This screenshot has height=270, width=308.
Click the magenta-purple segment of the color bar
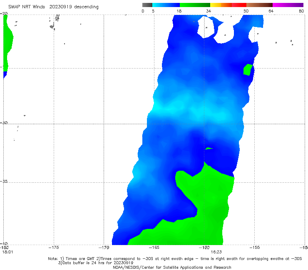tap(288, 5)
